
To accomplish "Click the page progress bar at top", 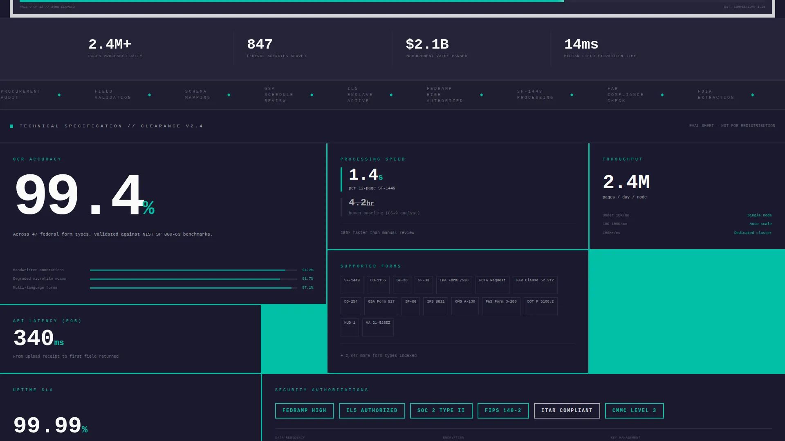I will 392,1.
